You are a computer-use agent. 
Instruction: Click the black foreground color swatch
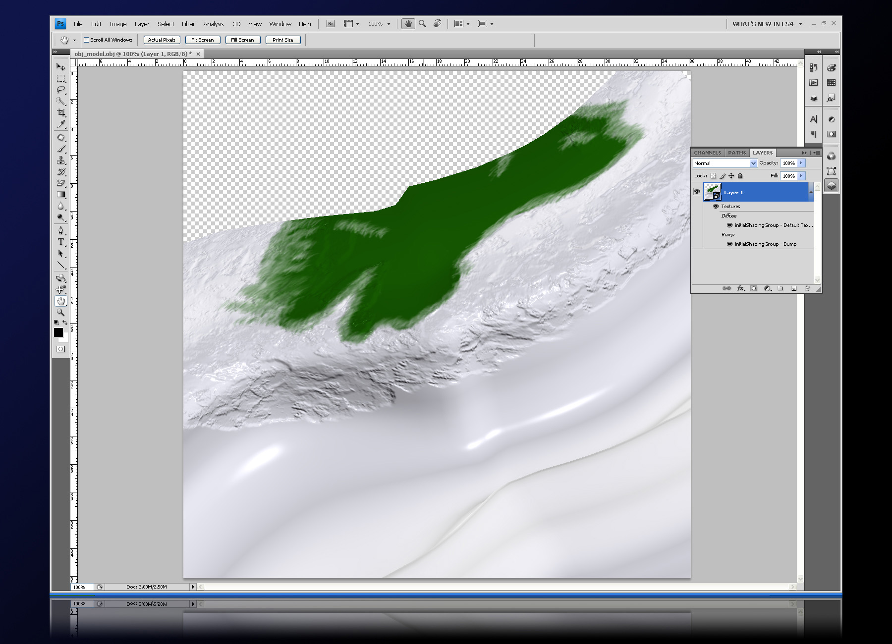58,332
